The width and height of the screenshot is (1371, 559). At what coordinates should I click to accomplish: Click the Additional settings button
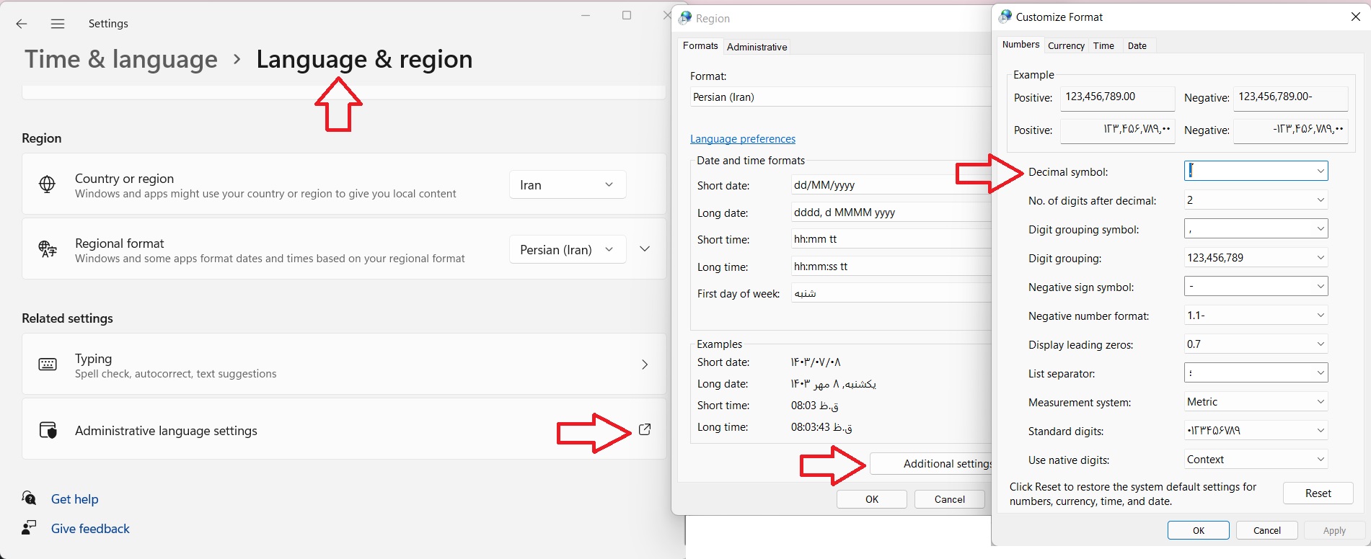(931, 464)
